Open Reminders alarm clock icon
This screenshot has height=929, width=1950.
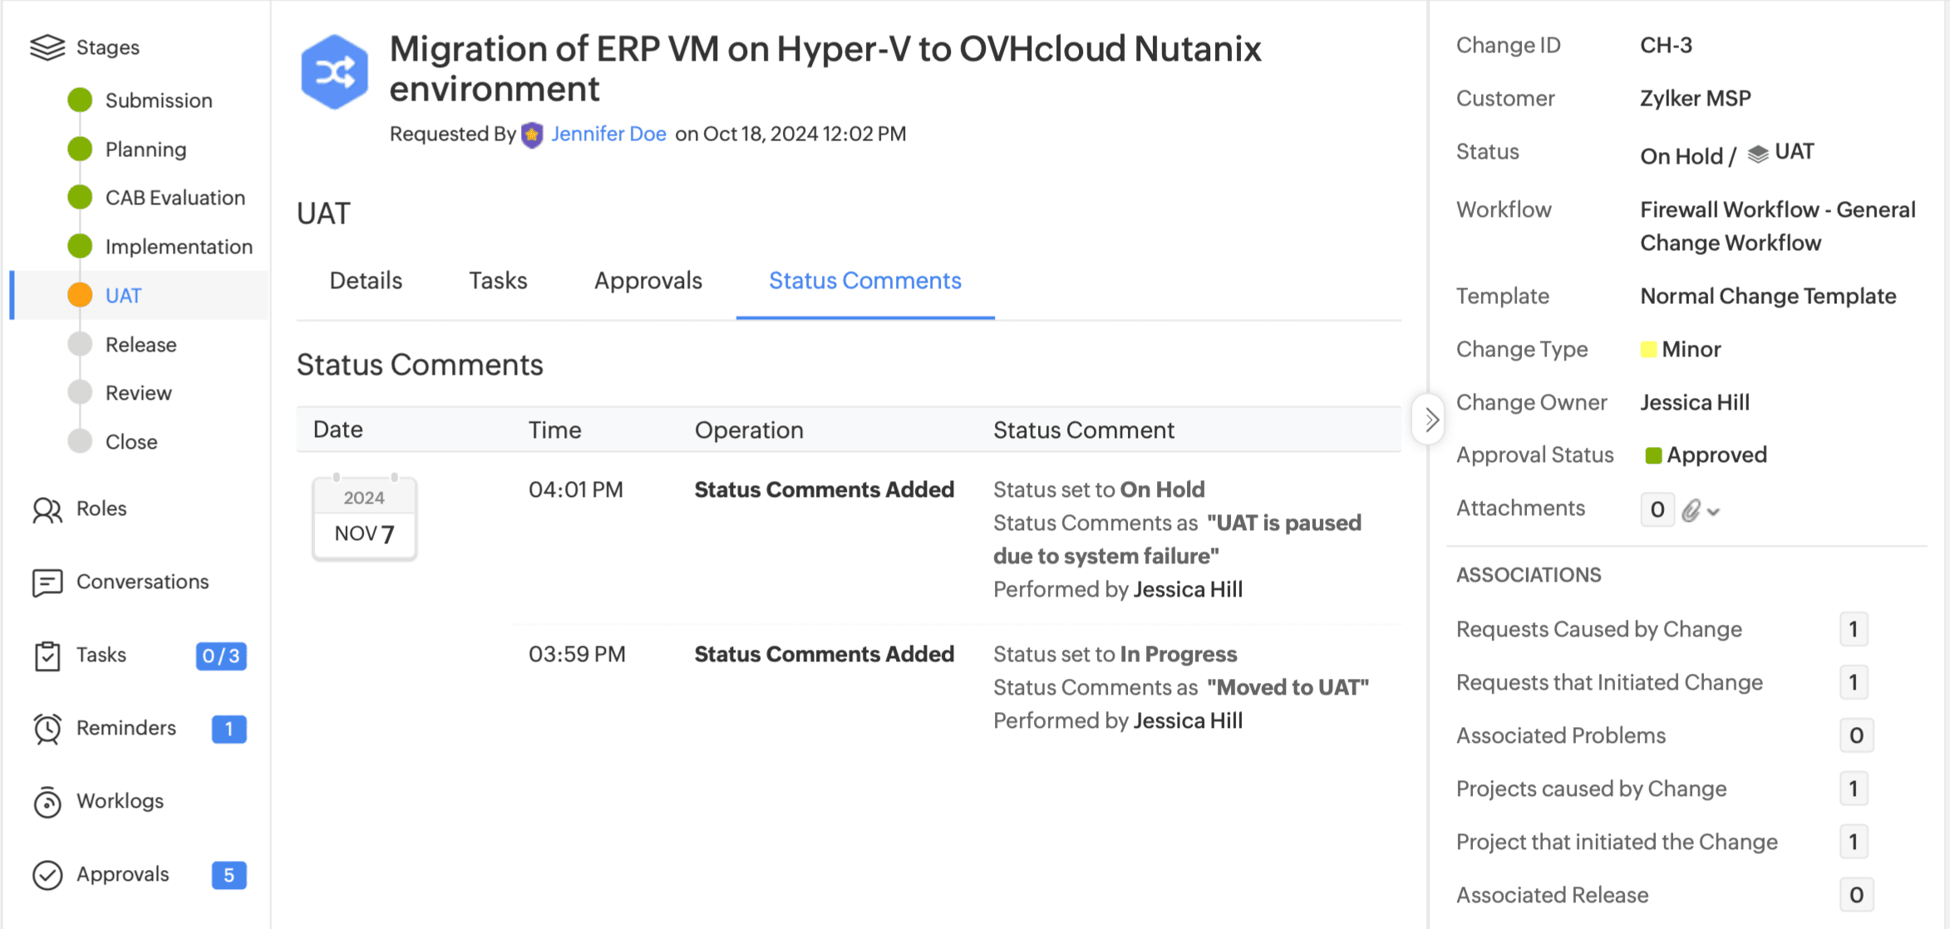click(x=47, y=729)
